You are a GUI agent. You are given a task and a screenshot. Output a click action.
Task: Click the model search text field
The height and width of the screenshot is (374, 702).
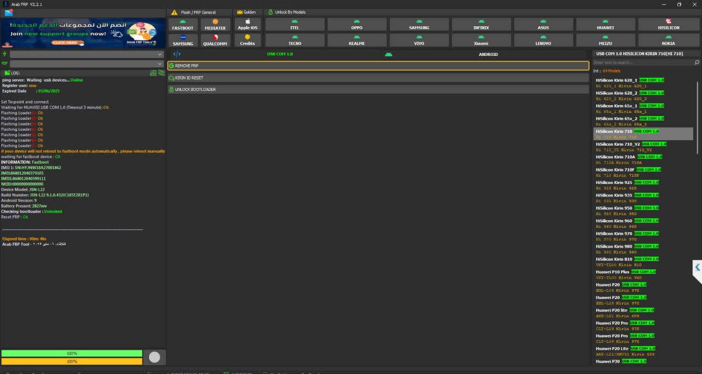point(643,63)
